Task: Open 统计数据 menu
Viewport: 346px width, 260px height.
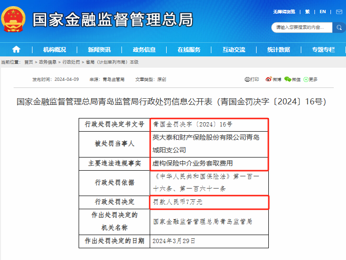Action: pyautogui.click(x=278, y=49)
